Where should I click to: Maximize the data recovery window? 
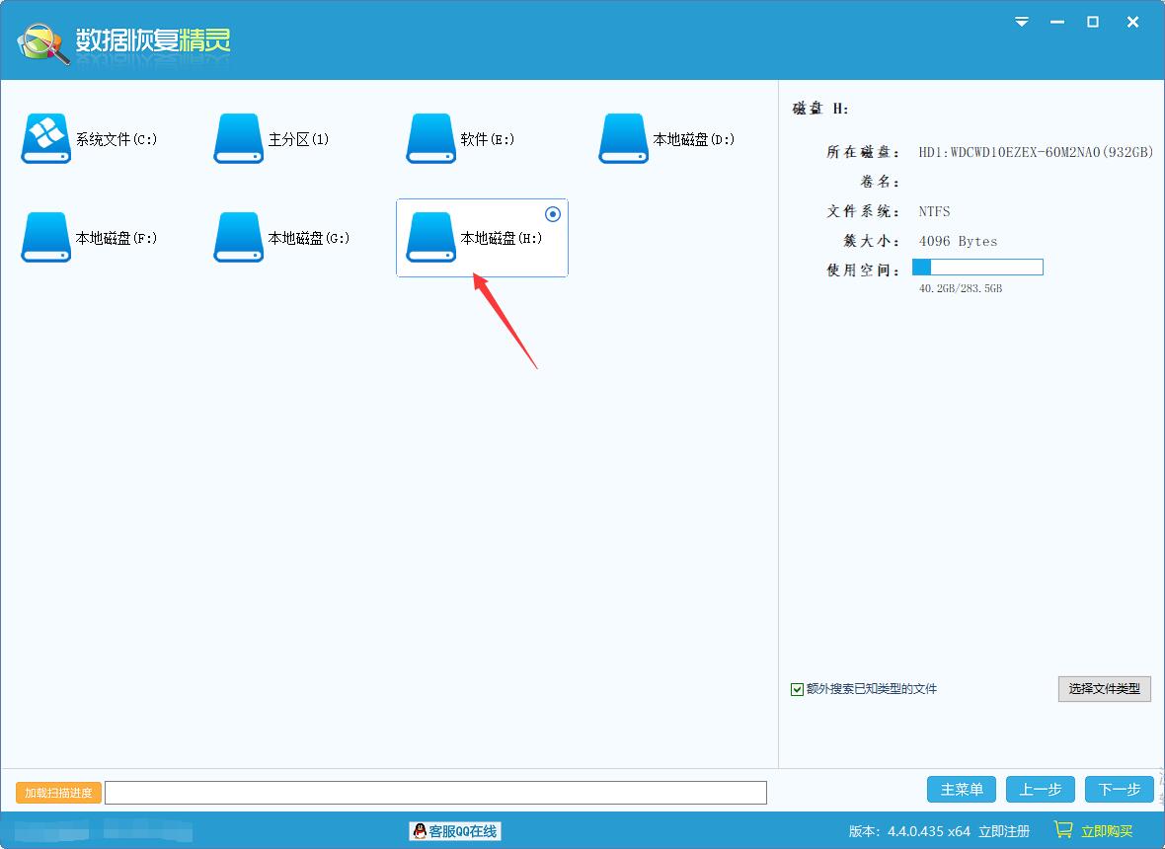(x=1093, y=23)
